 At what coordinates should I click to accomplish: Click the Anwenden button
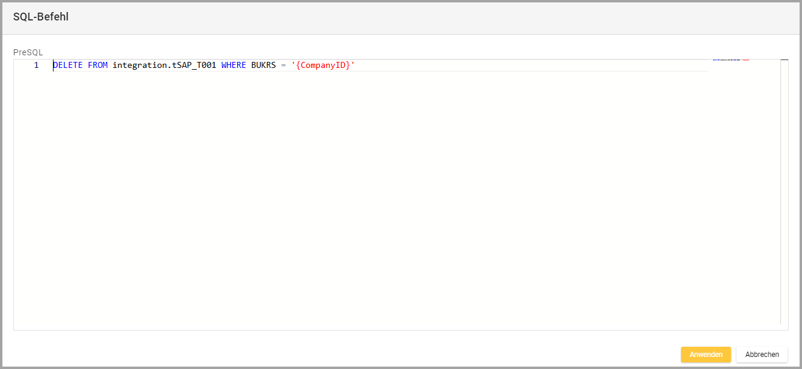705,355
